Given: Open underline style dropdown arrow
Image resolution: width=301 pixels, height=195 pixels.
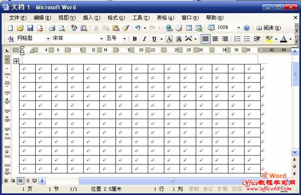Looking at the screenshot, I should pyautogui.click(x=161, y=39).
